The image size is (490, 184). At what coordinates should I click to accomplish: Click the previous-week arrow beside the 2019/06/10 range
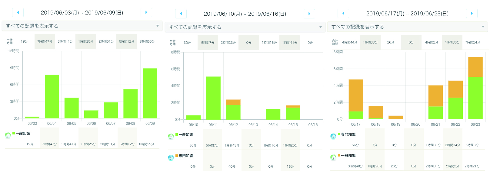click(x=181, y=14)
